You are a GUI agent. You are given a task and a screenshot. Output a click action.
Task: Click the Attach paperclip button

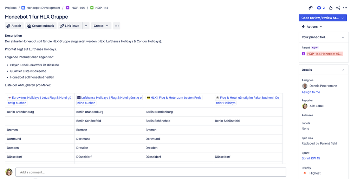(x=14, y=26)
